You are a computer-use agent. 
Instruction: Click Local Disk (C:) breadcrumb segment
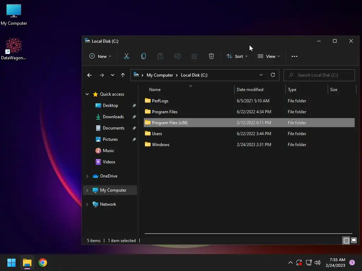coord(194,75)
